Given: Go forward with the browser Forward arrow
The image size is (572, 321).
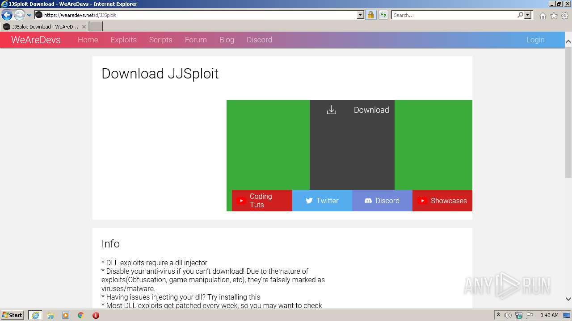Looking at the screenshot, I should [19, 15].
